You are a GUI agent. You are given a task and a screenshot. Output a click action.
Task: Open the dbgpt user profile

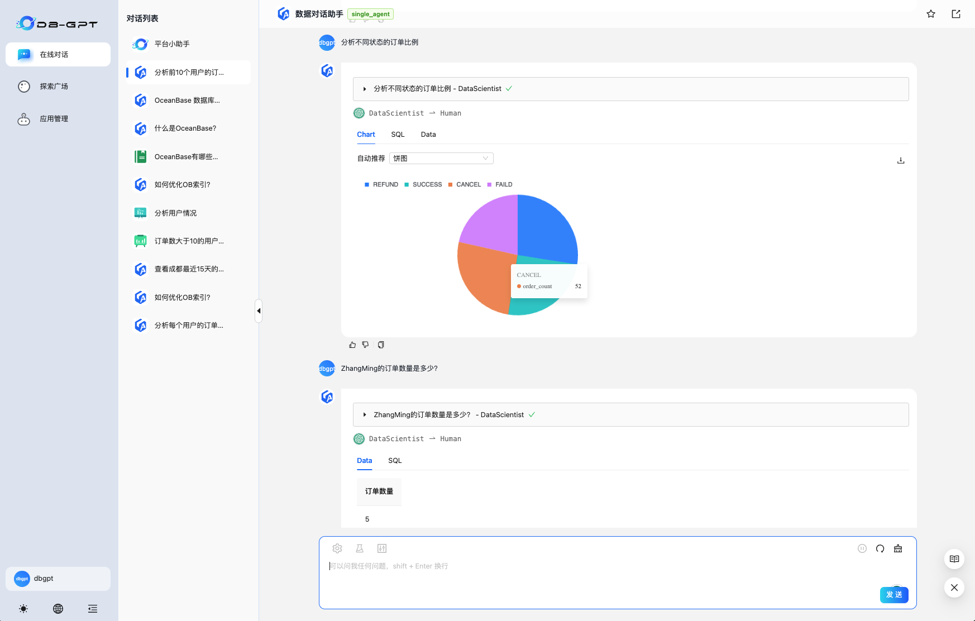(58, 579)
